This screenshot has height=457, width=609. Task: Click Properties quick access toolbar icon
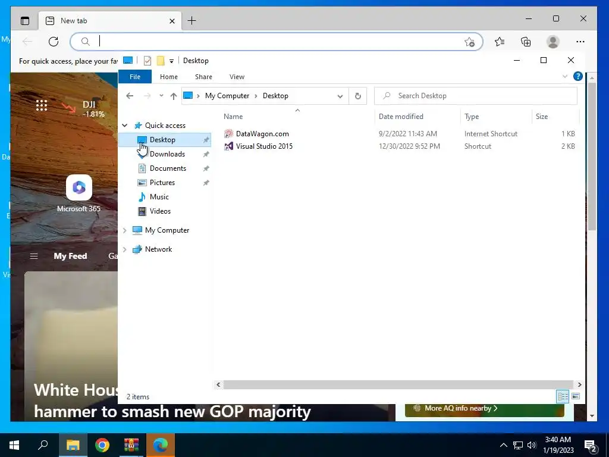147,61
